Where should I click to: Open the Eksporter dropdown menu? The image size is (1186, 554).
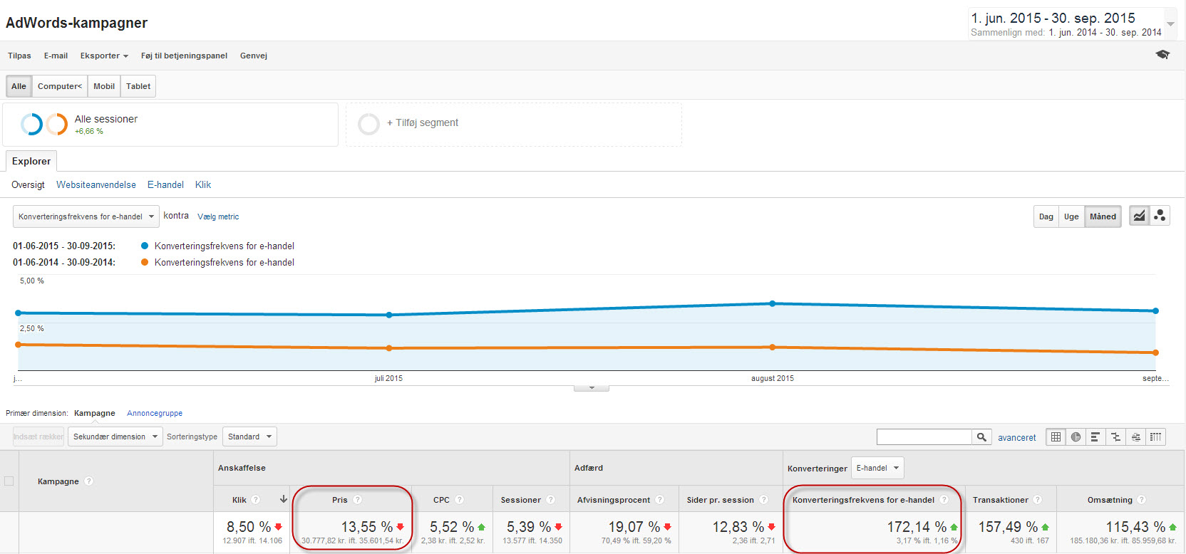(x=104, y=56)
